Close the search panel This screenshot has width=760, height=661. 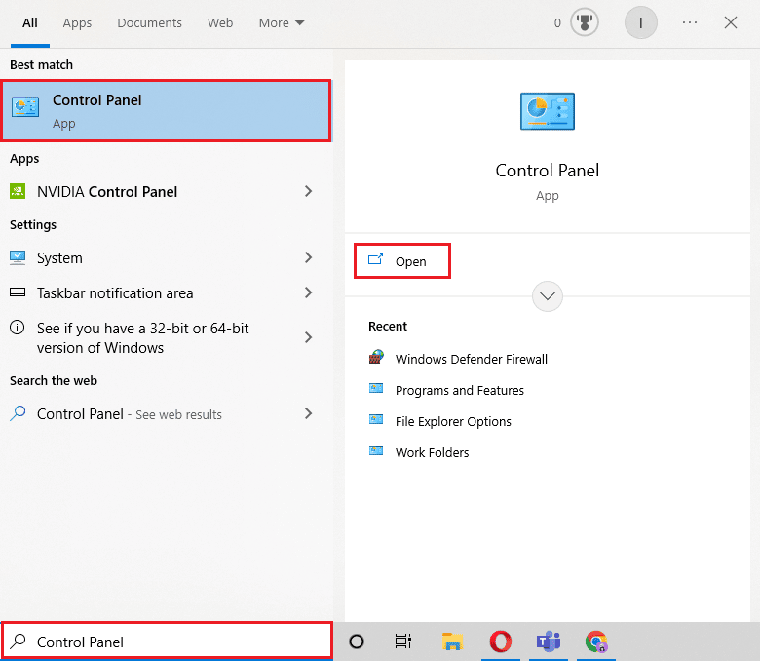point(731,22)
